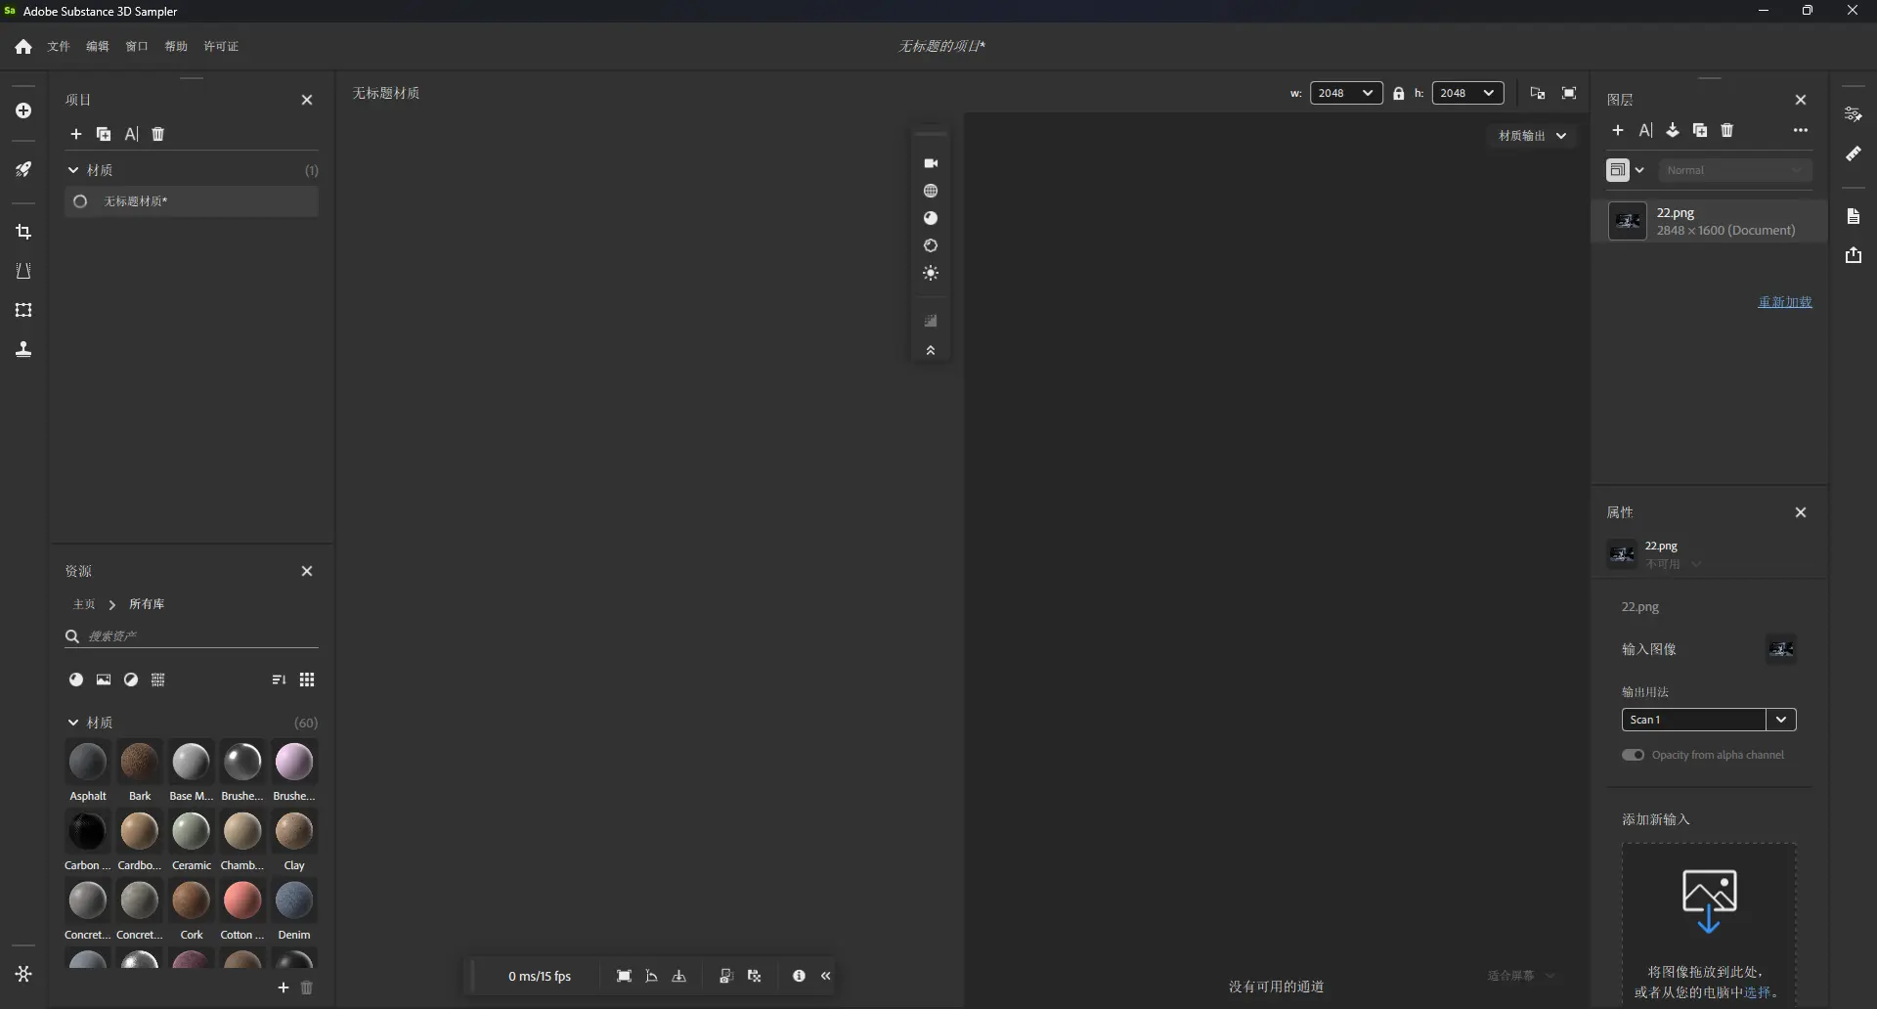Click the asset search field
Viewport: 1877px width, 1009px height.
pos(192,636)
